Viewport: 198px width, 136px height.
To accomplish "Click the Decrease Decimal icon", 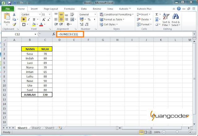I will point(87,24).
